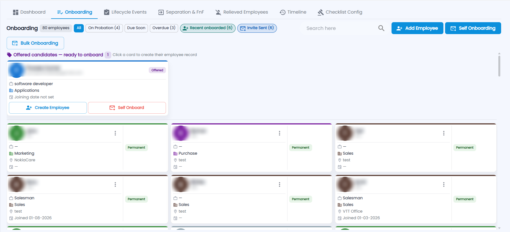Filter by Recent onboarded (6)
Viewport: 510px width, 232px height.
click(x=208, y=28)
